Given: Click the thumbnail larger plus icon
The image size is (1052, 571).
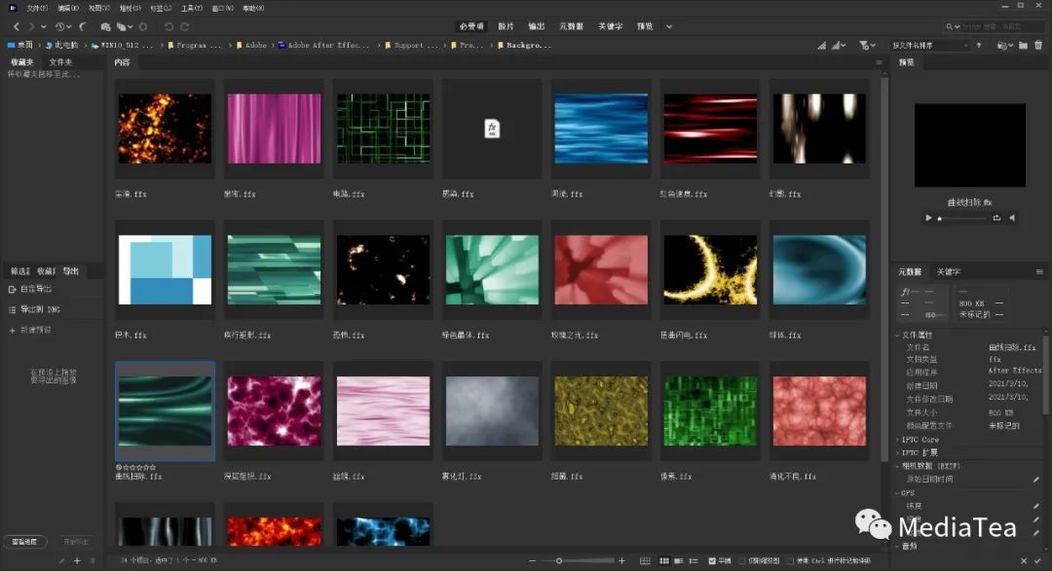Looking at the screenshot, I should pos(621,561).
